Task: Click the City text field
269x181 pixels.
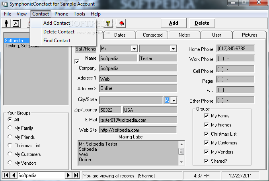Action: pyautogui.click(x=131, y=100)
